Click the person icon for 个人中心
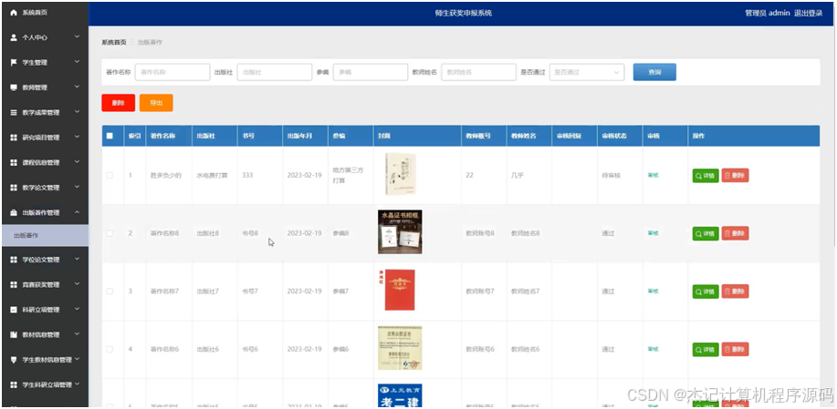 click(x=14, y=37)
